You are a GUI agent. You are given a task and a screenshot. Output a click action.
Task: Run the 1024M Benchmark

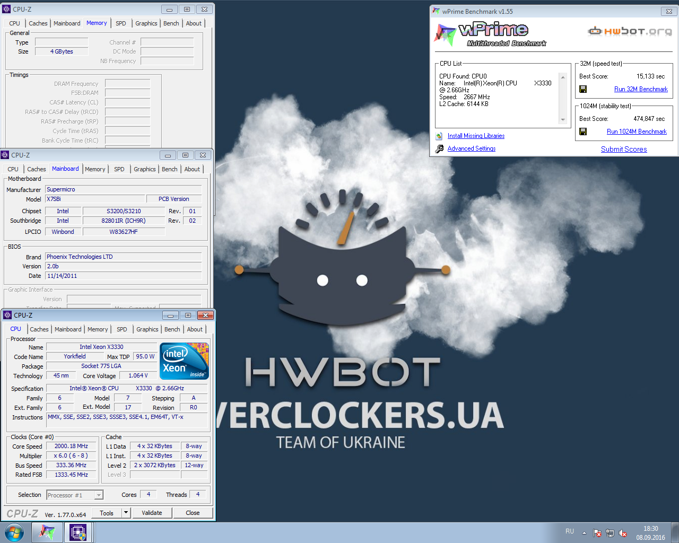pos(637,132)
